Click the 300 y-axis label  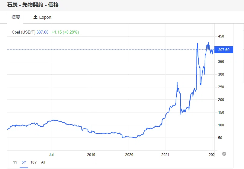(x=221, y=74)
